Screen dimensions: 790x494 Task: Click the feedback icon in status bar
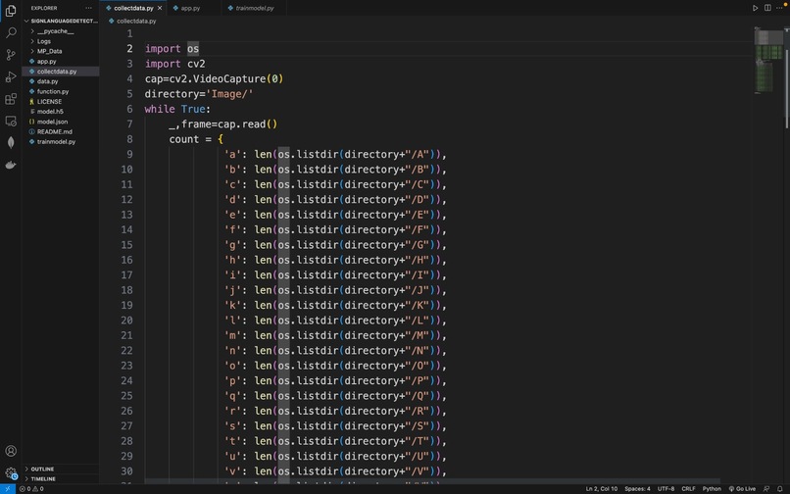point(766,489)
